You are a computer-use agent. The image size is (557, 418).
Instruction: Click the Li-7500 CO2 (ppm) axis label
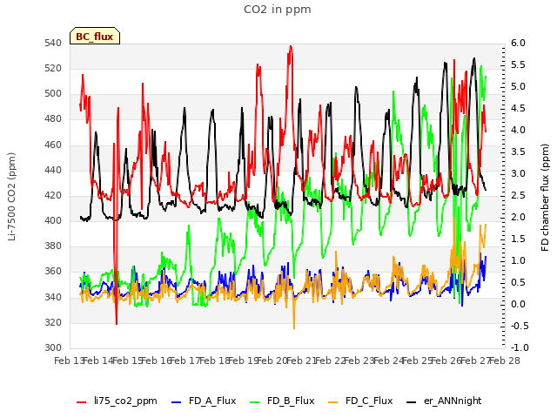pyautogui.click(x=11, y=197)
